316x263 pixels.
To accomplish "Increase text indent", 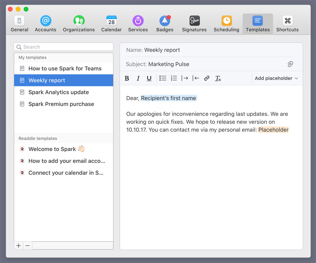I will tap(185, 78).
